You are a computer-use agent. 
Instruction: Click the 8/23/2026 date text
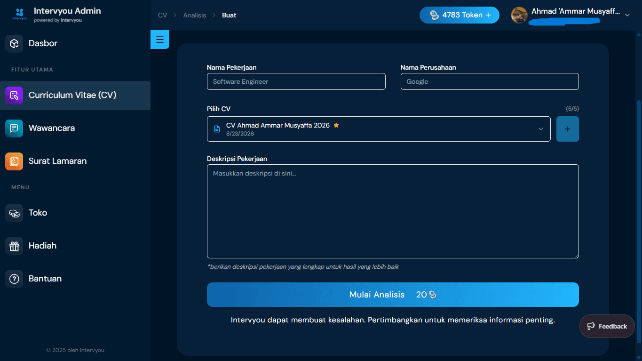coord(240,134)
